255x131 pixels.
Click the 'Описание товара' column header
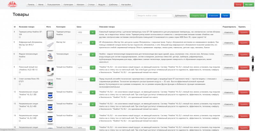click(107, 27)
